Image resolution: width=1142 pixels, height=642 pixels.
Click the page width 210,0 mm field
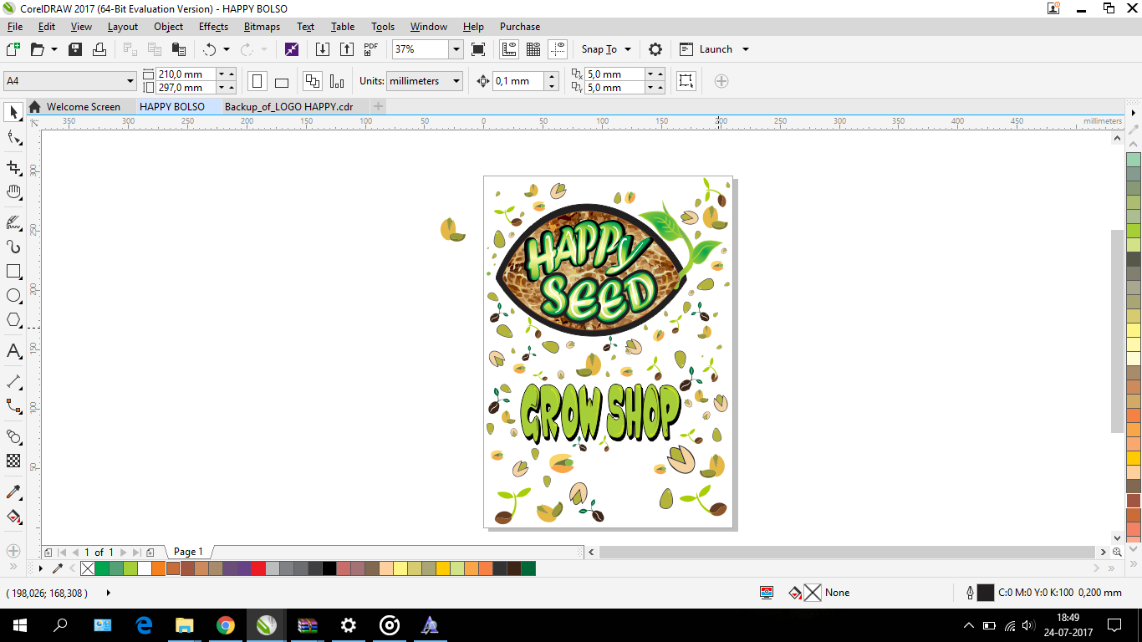tap(186, 74)
